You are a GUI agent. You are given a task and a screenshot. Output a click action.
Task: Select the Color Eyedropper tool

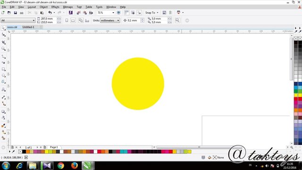pyautogui.click(x=3, y=126)
